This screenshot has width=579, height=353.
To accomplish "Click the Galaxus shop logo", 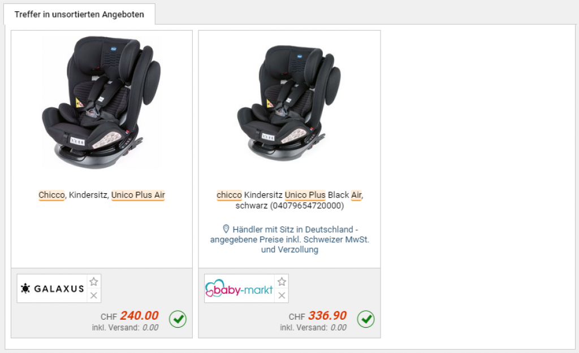I will point(52,289).
